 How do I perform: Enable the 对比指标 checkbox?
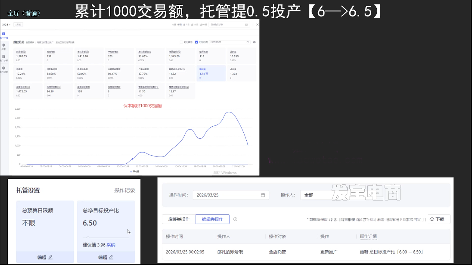click(181, 42)
